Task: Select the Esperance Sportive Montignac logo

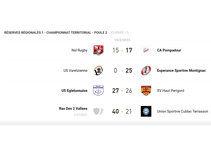Action: [146, 71]
